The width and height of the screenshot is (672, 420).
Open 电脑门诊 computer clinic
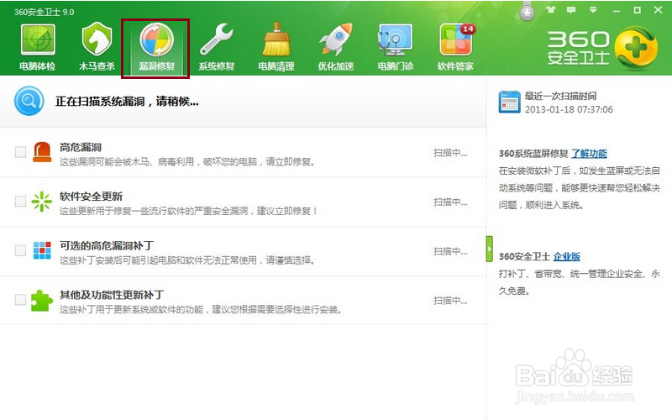[395, 47]
